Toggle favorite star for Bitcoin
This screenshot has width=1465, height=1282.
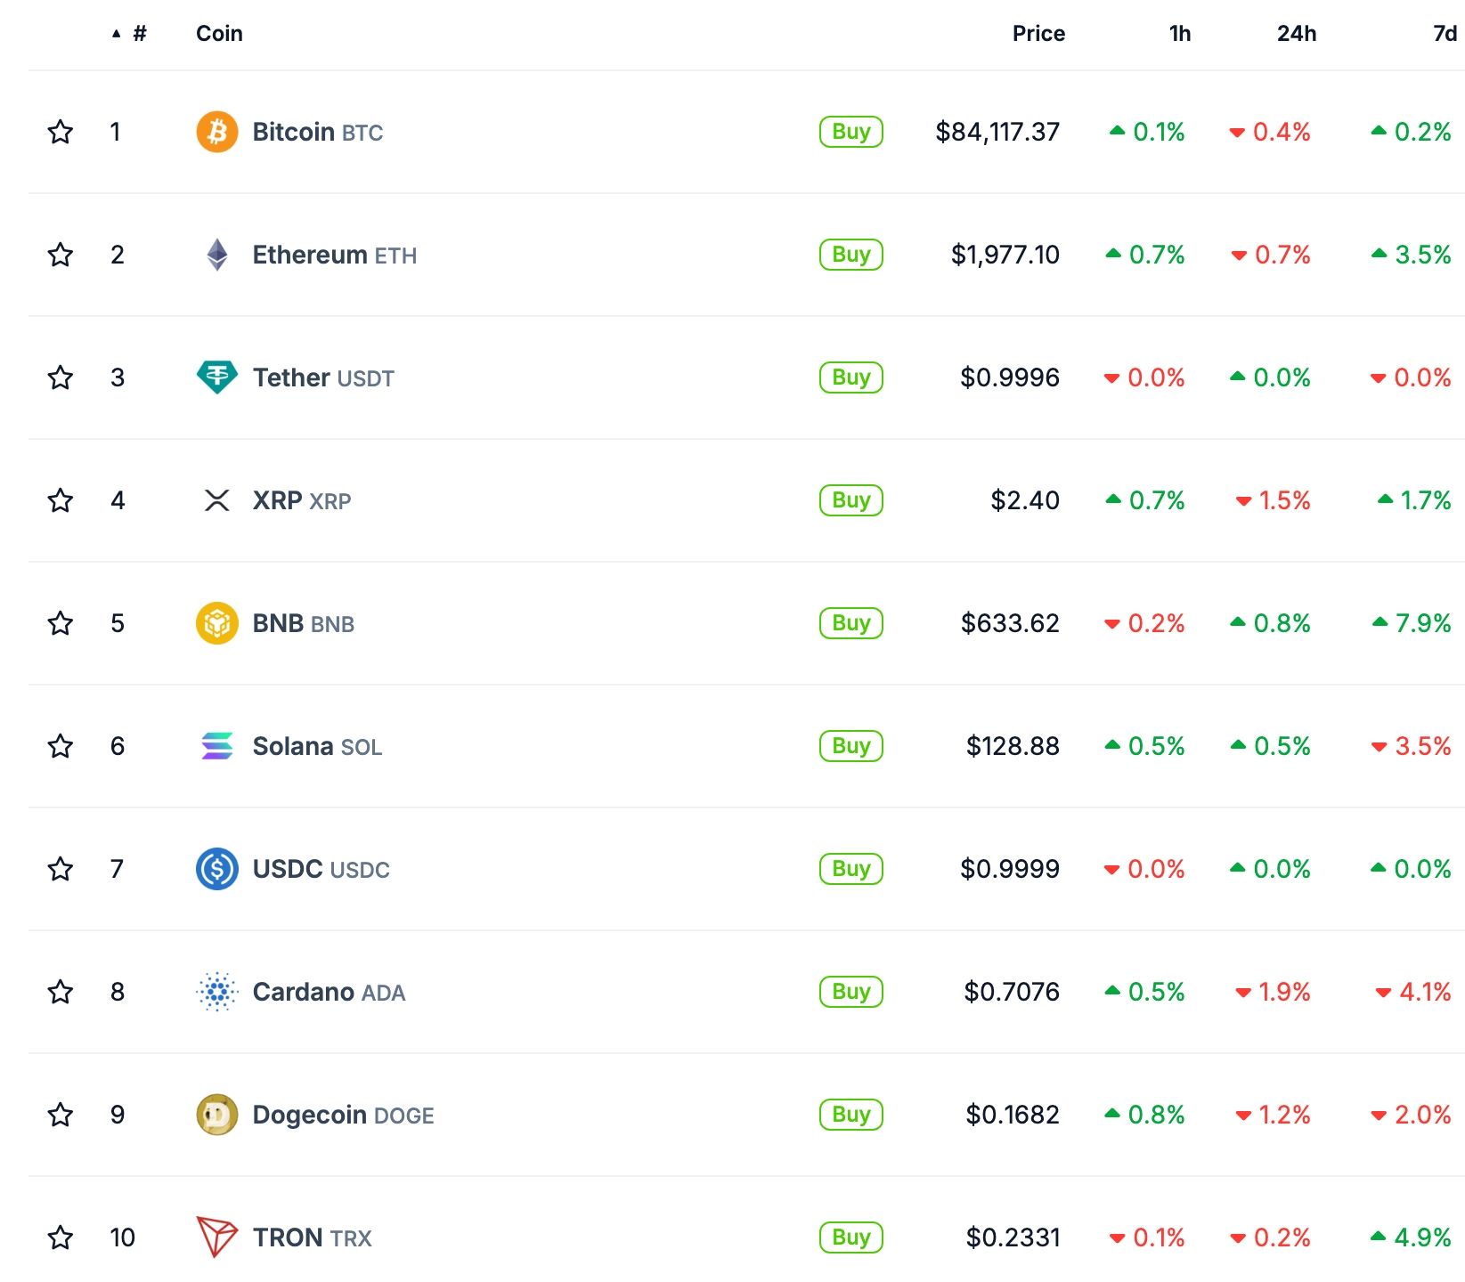(x=61, y=132)
